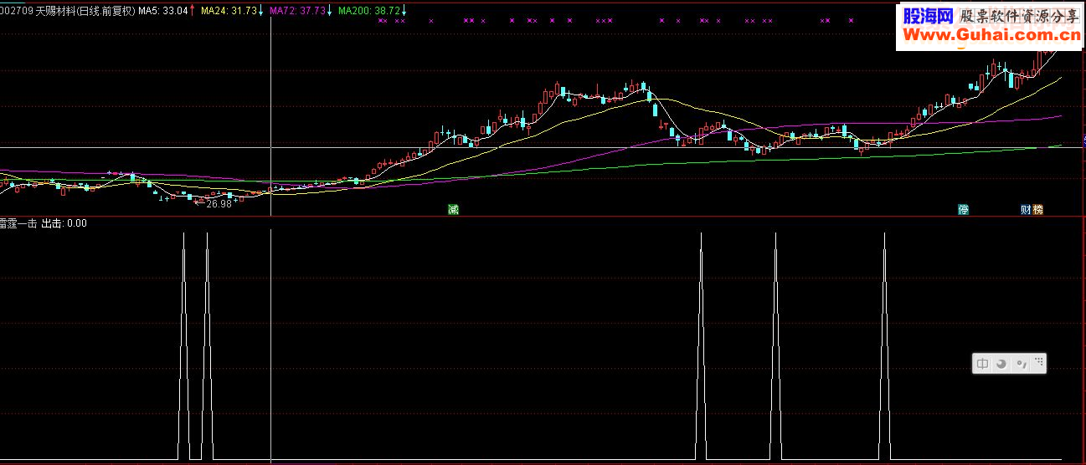Click the 停 suspension marker icon
The image size is (1086, 465).
pos(964,209)
